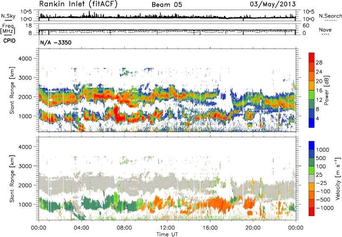This screenshot has width=342, height=237.
Task: Click the '16:00' time axis tick
Action: coord(210,228)
